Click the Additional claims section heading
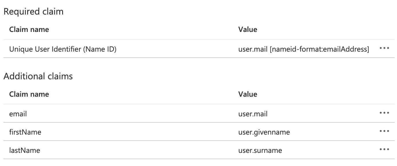Image resolution: width=397 pixels, height=166 pixels. (38, 76)
